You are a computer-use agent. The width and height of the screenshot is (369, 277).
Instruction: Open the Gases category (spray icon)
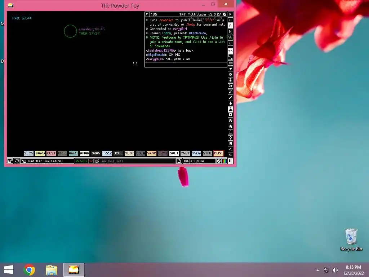point(230,97)
